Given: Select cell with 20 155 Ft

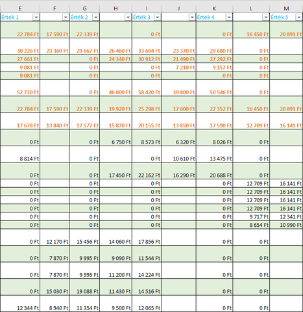Looking at the screenshot, I should 147,121.
